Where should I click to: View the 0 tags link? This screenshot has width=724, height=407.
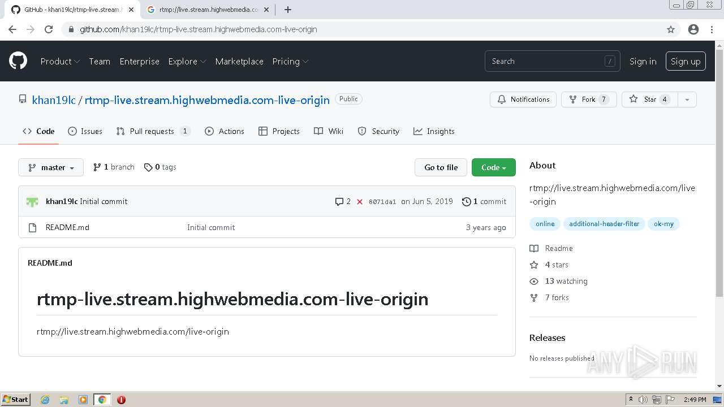click(x=160, y=167)
